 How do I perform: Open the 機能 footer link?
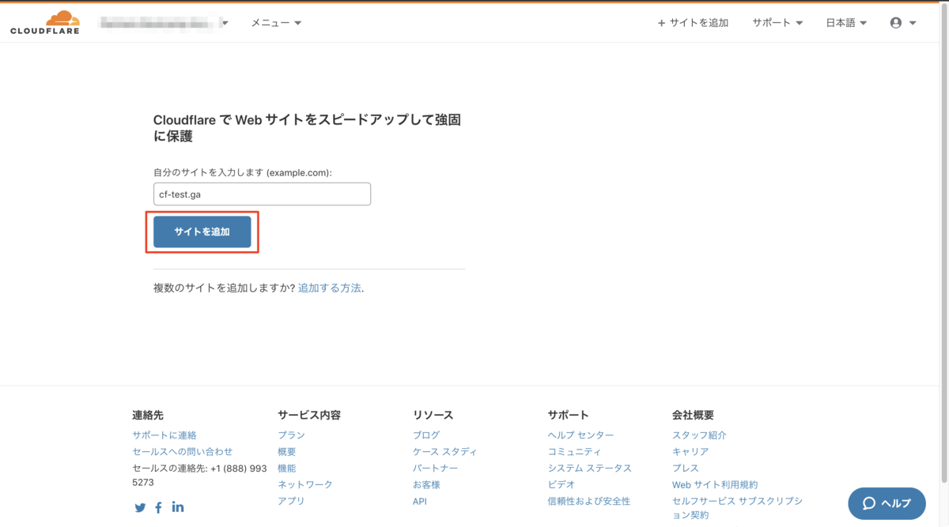click(286, 469)
